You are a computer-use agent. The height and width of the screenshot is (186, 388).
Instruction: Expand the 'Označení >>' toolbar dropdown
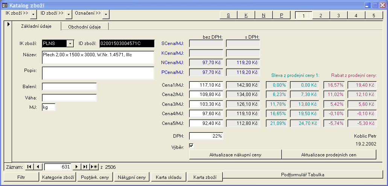106,14
